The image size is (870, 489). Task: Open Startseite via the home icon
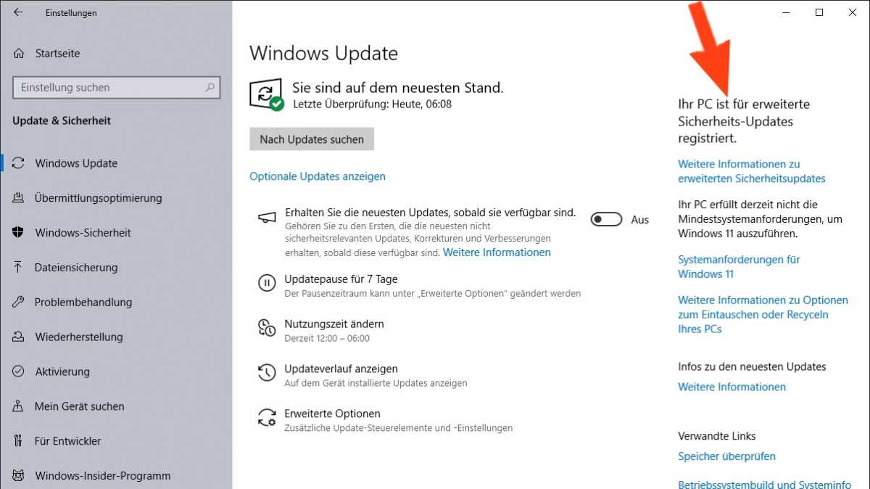(19, 54)
